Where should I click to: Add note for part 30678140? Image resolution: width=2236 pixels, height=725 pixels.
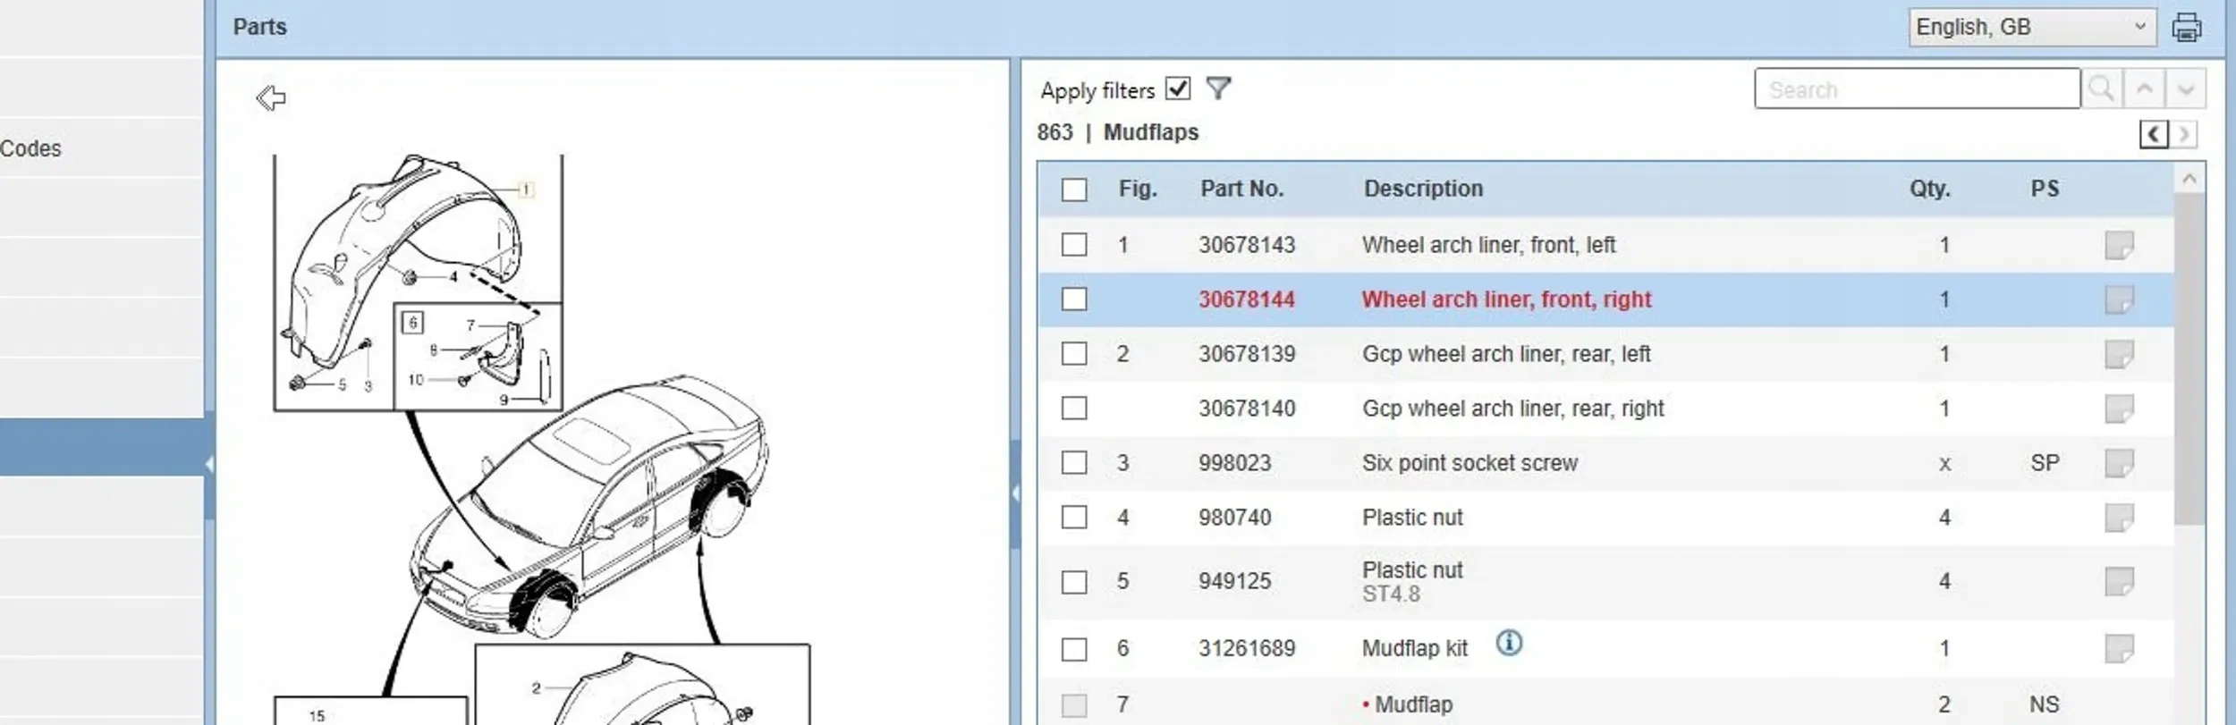[x=2119, y=409]
